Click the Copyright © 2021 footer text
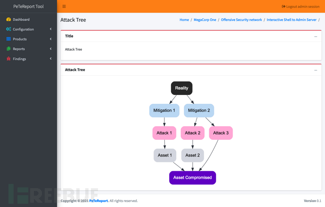325x207 pixels. point(74,201)
